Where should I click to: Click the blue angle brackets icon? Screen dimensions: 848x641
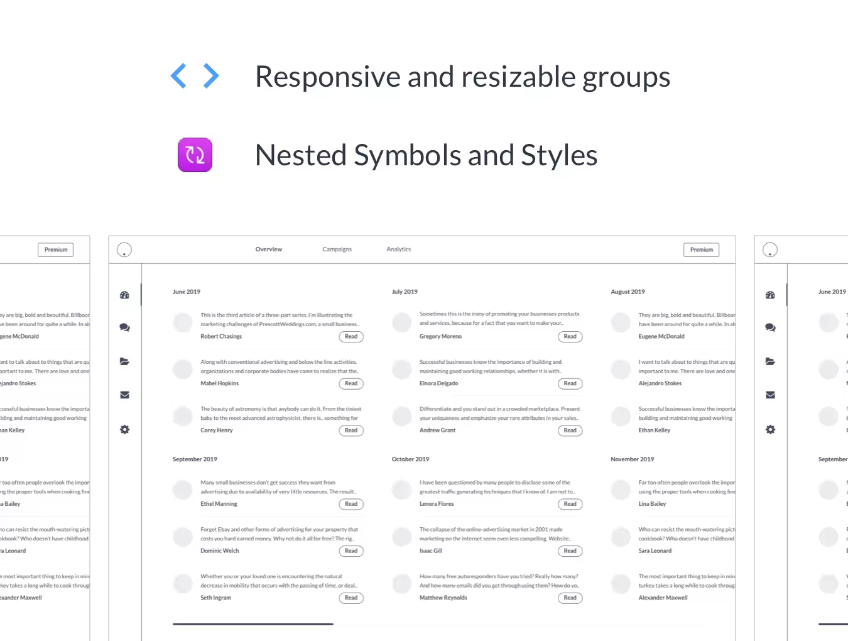[x=195, y=76]
